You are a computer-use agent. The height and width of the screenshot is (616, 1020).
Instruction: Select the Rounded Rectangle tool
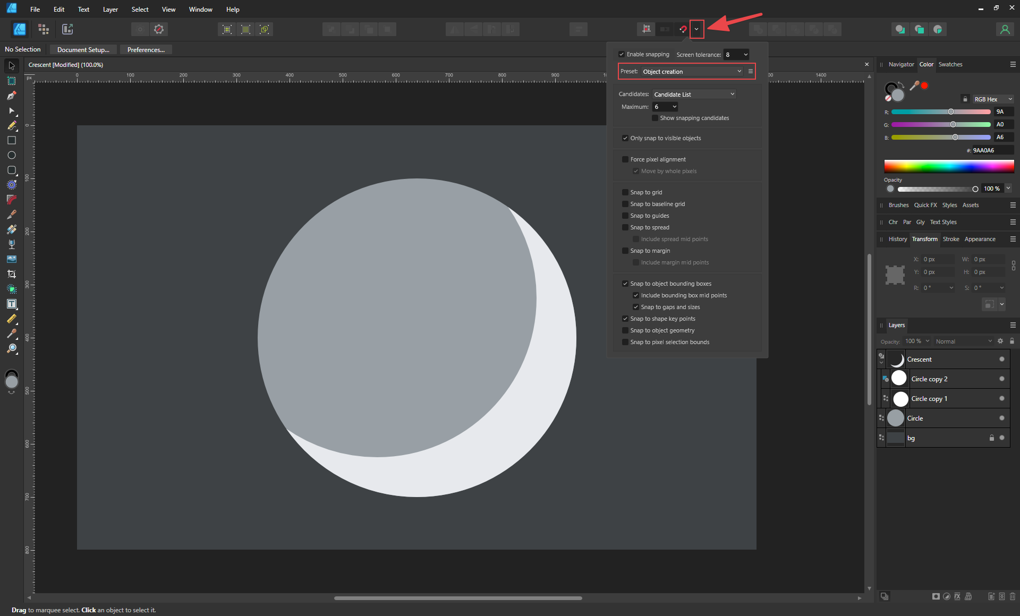pyautogui.click(x=12, y=170)
